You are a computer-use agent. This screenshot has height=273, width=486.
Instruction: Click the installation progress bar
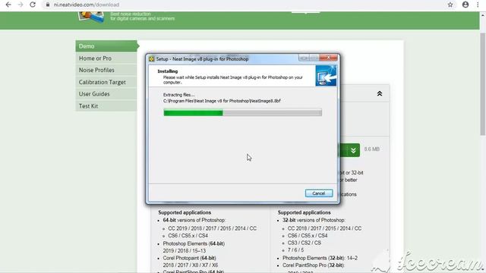243,112
